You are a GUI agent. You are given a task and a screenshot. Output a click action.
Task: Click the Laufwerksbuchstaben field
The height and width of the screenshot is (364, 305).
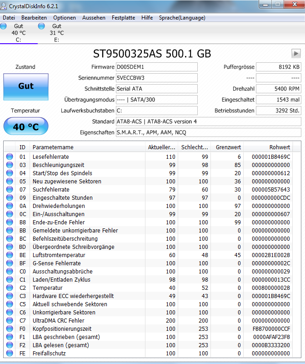pyautogui.click(x=156, y=111)
